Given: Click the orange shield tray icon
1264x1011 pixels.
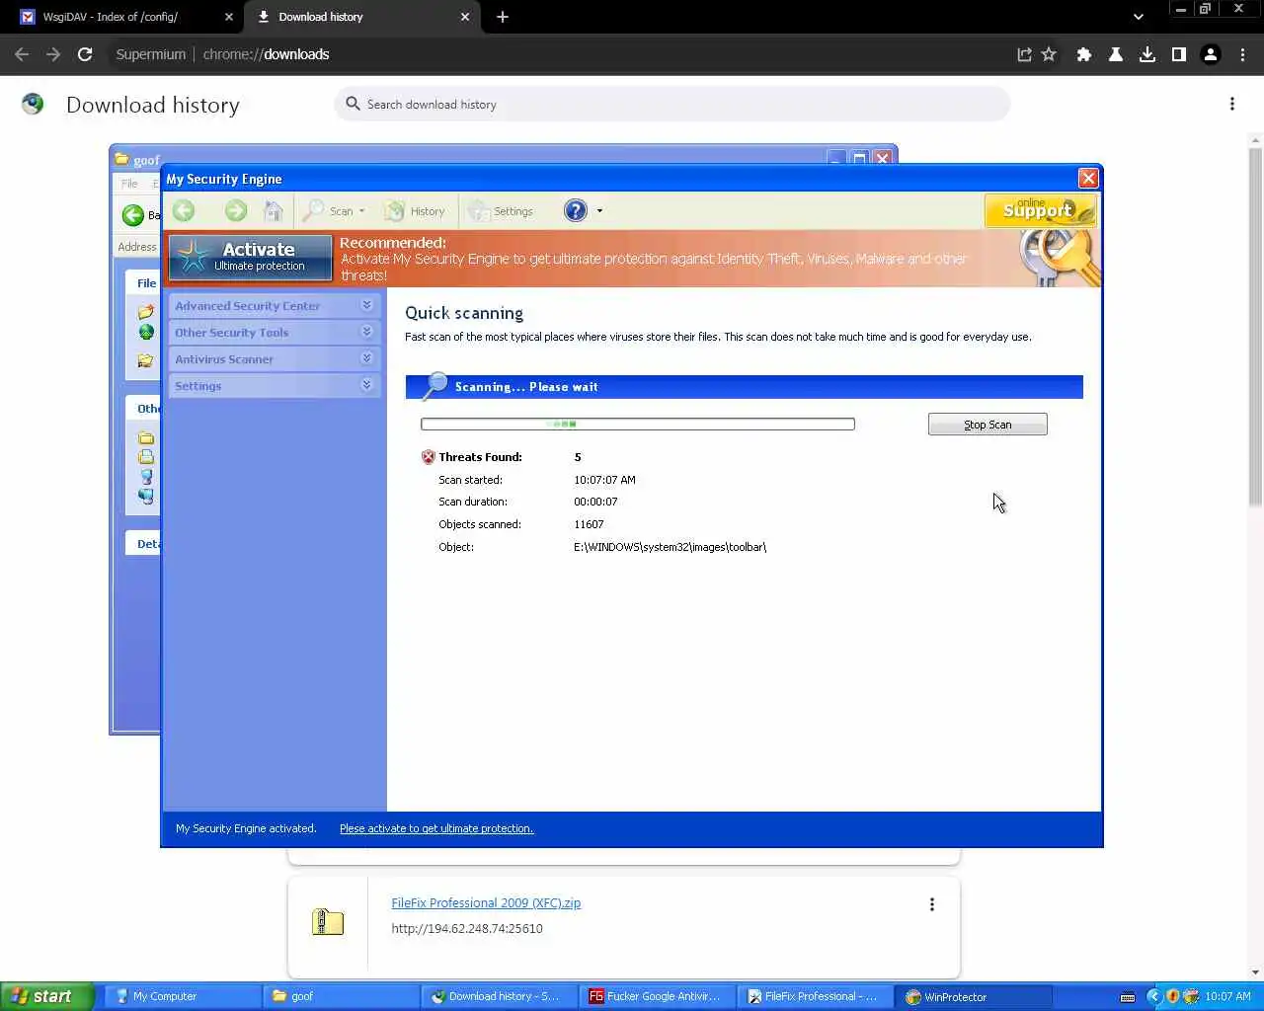Looking at the screenshot, I should point(1172,996).
